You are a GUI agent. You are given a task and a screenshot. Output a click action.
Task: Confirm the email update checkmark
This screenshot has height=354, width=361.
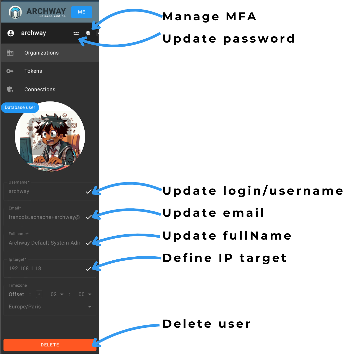click(89, 217)
